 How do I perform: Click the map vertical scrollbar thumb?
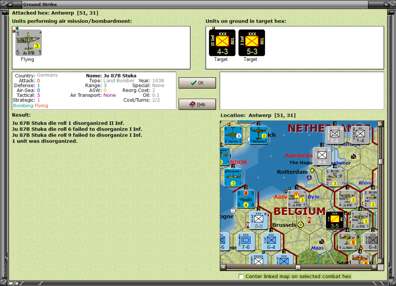point(380,161)
